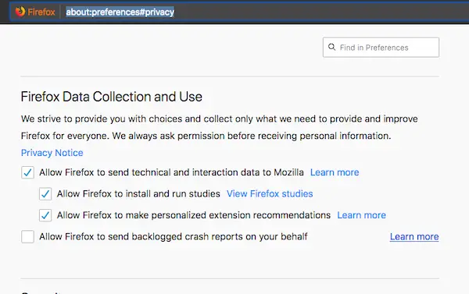Click the magnifier icon in search box
Viewport: 469px width, 294px height.
[331, 47]
